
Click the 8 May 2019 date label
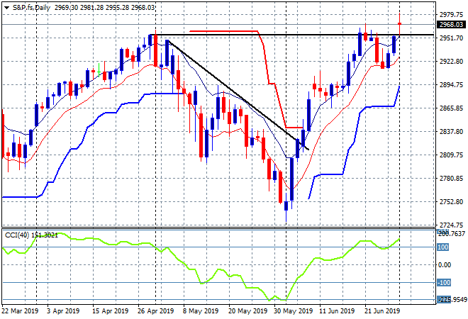coord(201,311)
